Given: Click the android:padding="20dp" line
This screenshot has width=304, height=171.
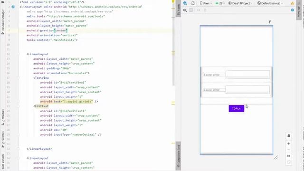Looking at the screenshot, I should pos(52,68).
